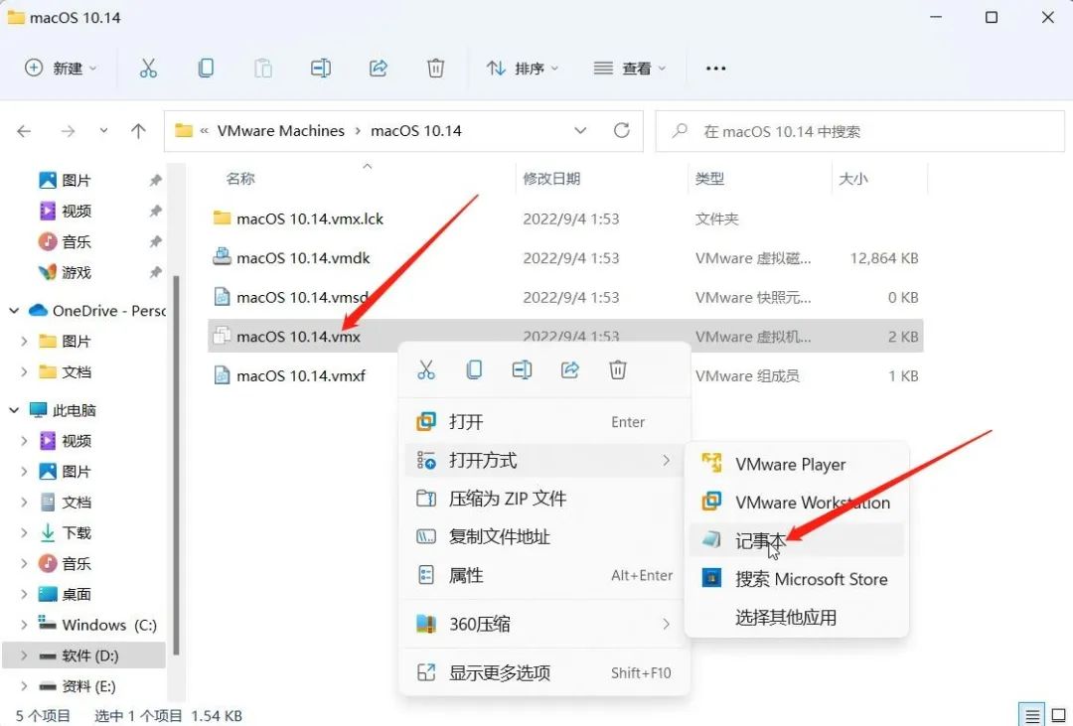Expand the Windows (C:) drive node
This screenshot has height=726, width=1073.
pyautogui.click(x=24, y=625)
